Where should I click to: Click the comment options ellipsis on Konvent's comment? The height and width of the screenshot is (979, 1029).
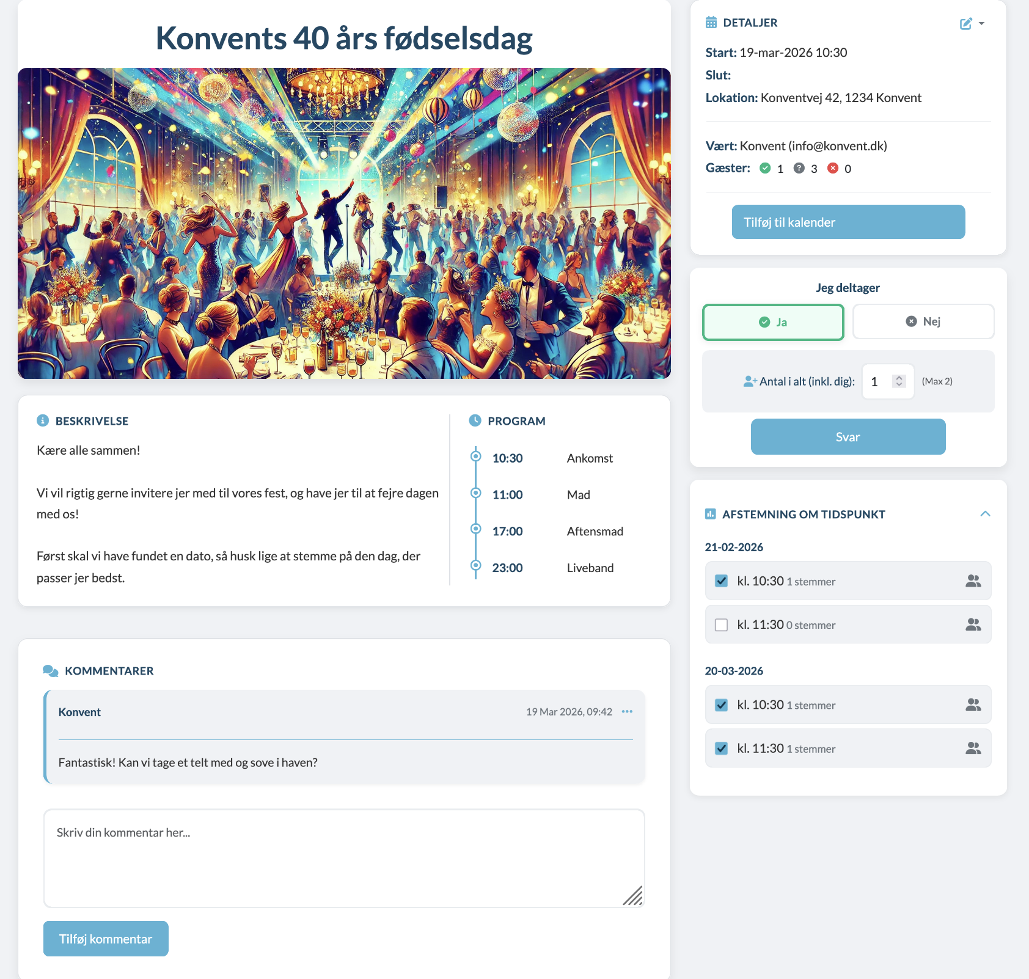[x=627, y=711]
